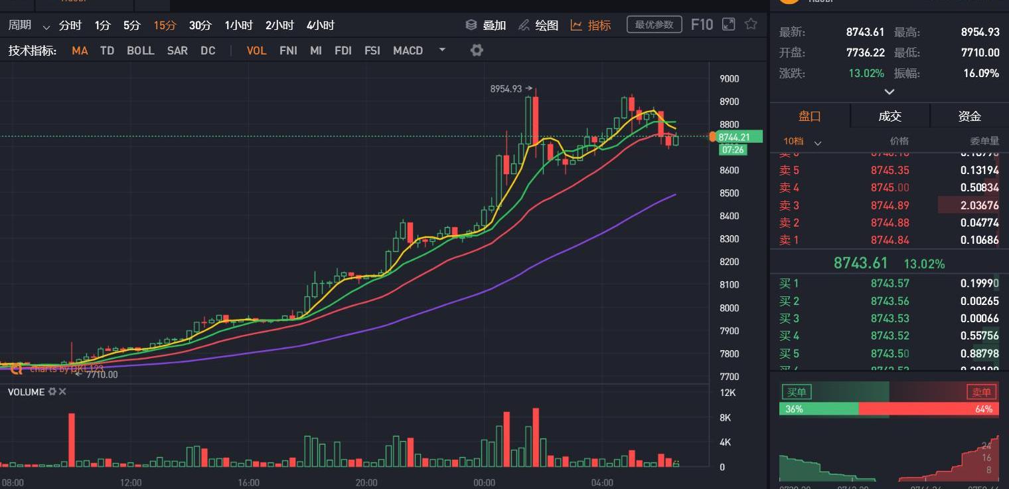The image size is (1009, 489).
Task: Switch to the 成交 trades tab
Action: coord(890,116)
